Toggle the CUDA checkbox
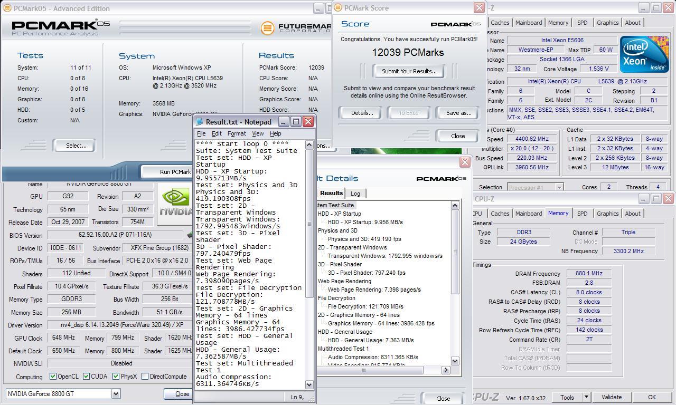 pyautogui.click(x=87, y=377)
